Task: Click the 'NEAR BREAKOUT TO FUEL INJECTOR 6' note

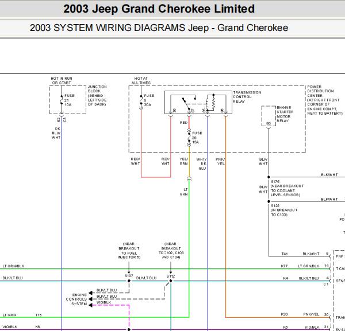Action: coord(129,251)
